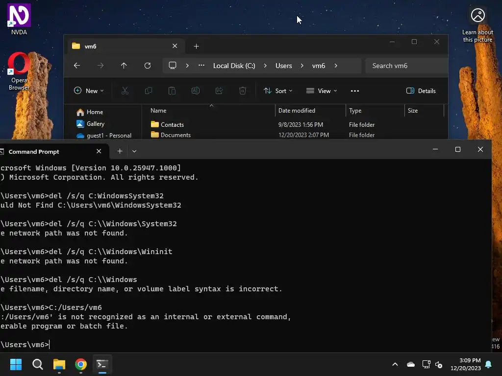
Task: Open the clock and date flyout
Action: tap(466, 364)
